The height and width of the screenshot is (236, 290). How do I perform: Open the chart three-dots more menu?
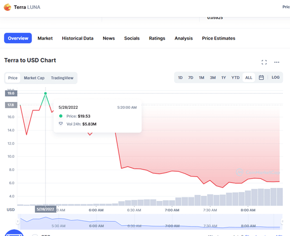277,62
